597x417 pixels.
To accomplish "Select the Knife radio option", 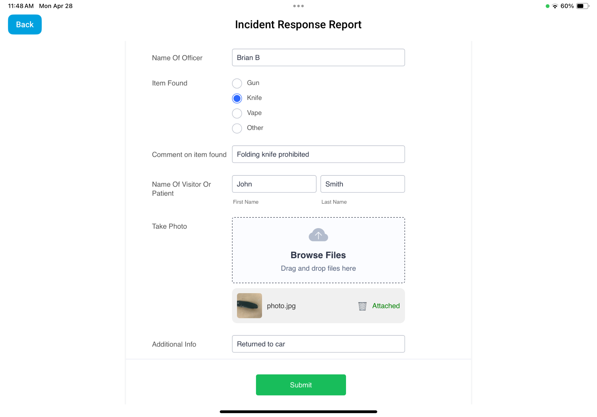I will point(237,98).
